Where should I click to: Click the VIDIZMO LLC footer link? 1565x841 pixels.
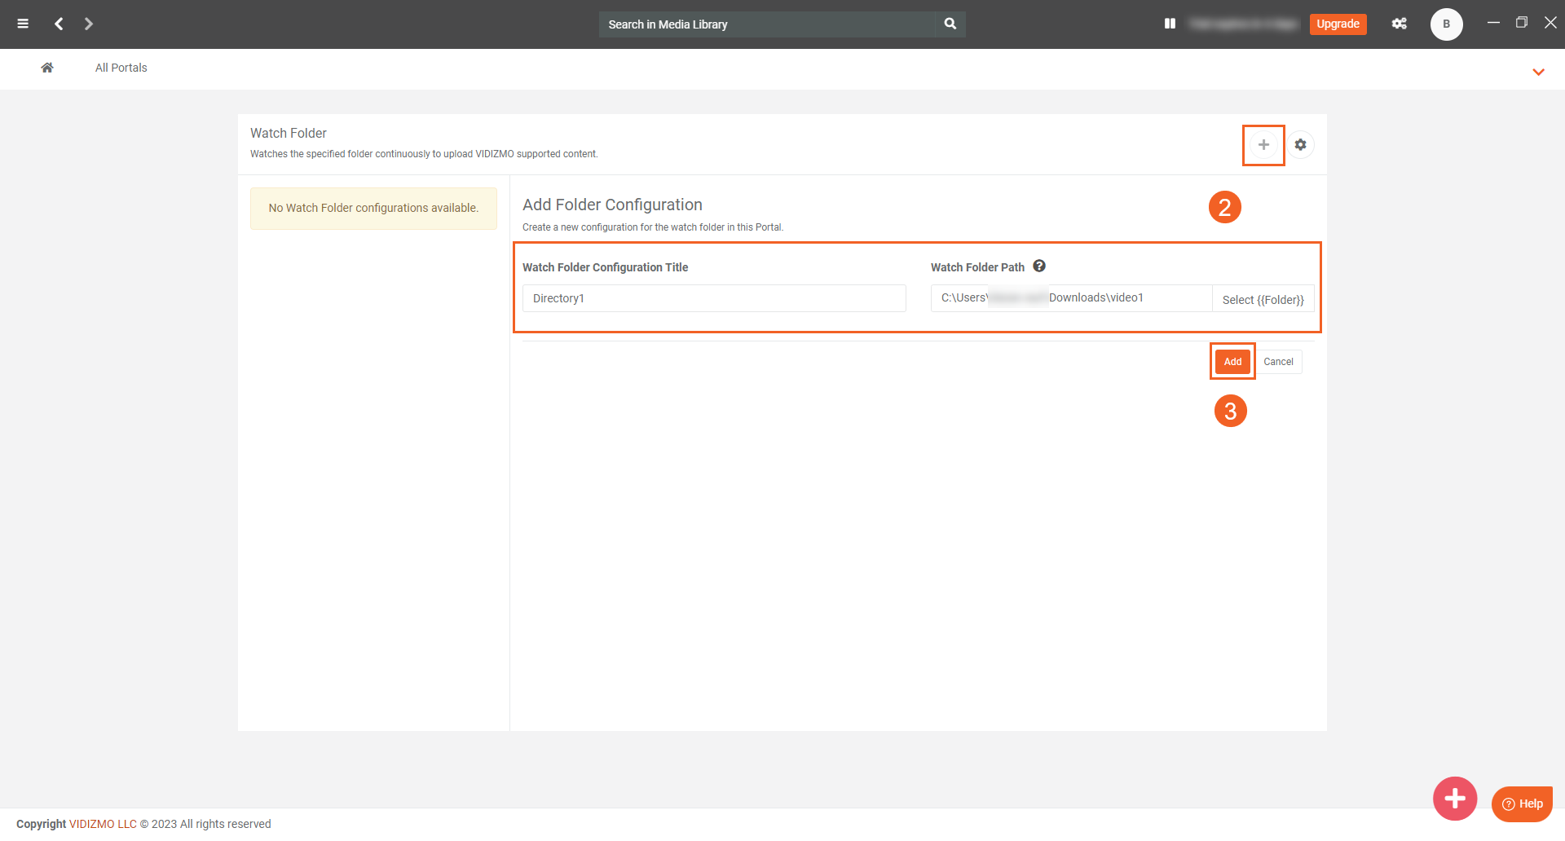click(103, 824)
